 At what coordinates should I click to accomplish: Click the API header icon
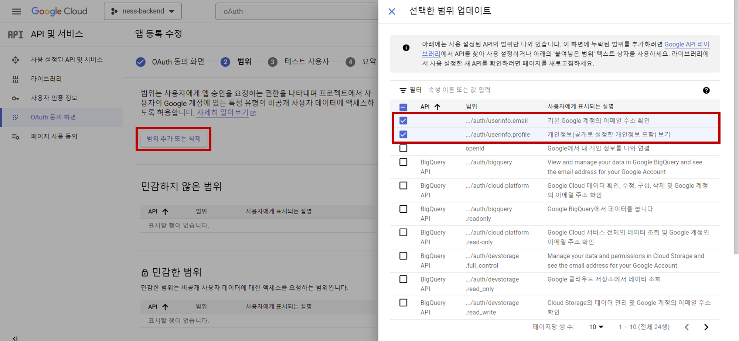16,34
